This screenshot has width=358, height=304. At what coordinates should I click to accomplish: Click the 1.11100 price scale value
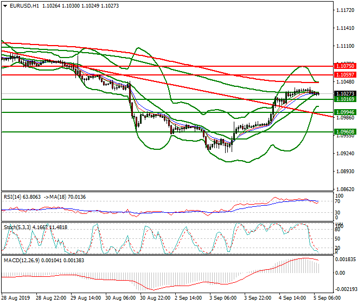[x=346, y=46]
